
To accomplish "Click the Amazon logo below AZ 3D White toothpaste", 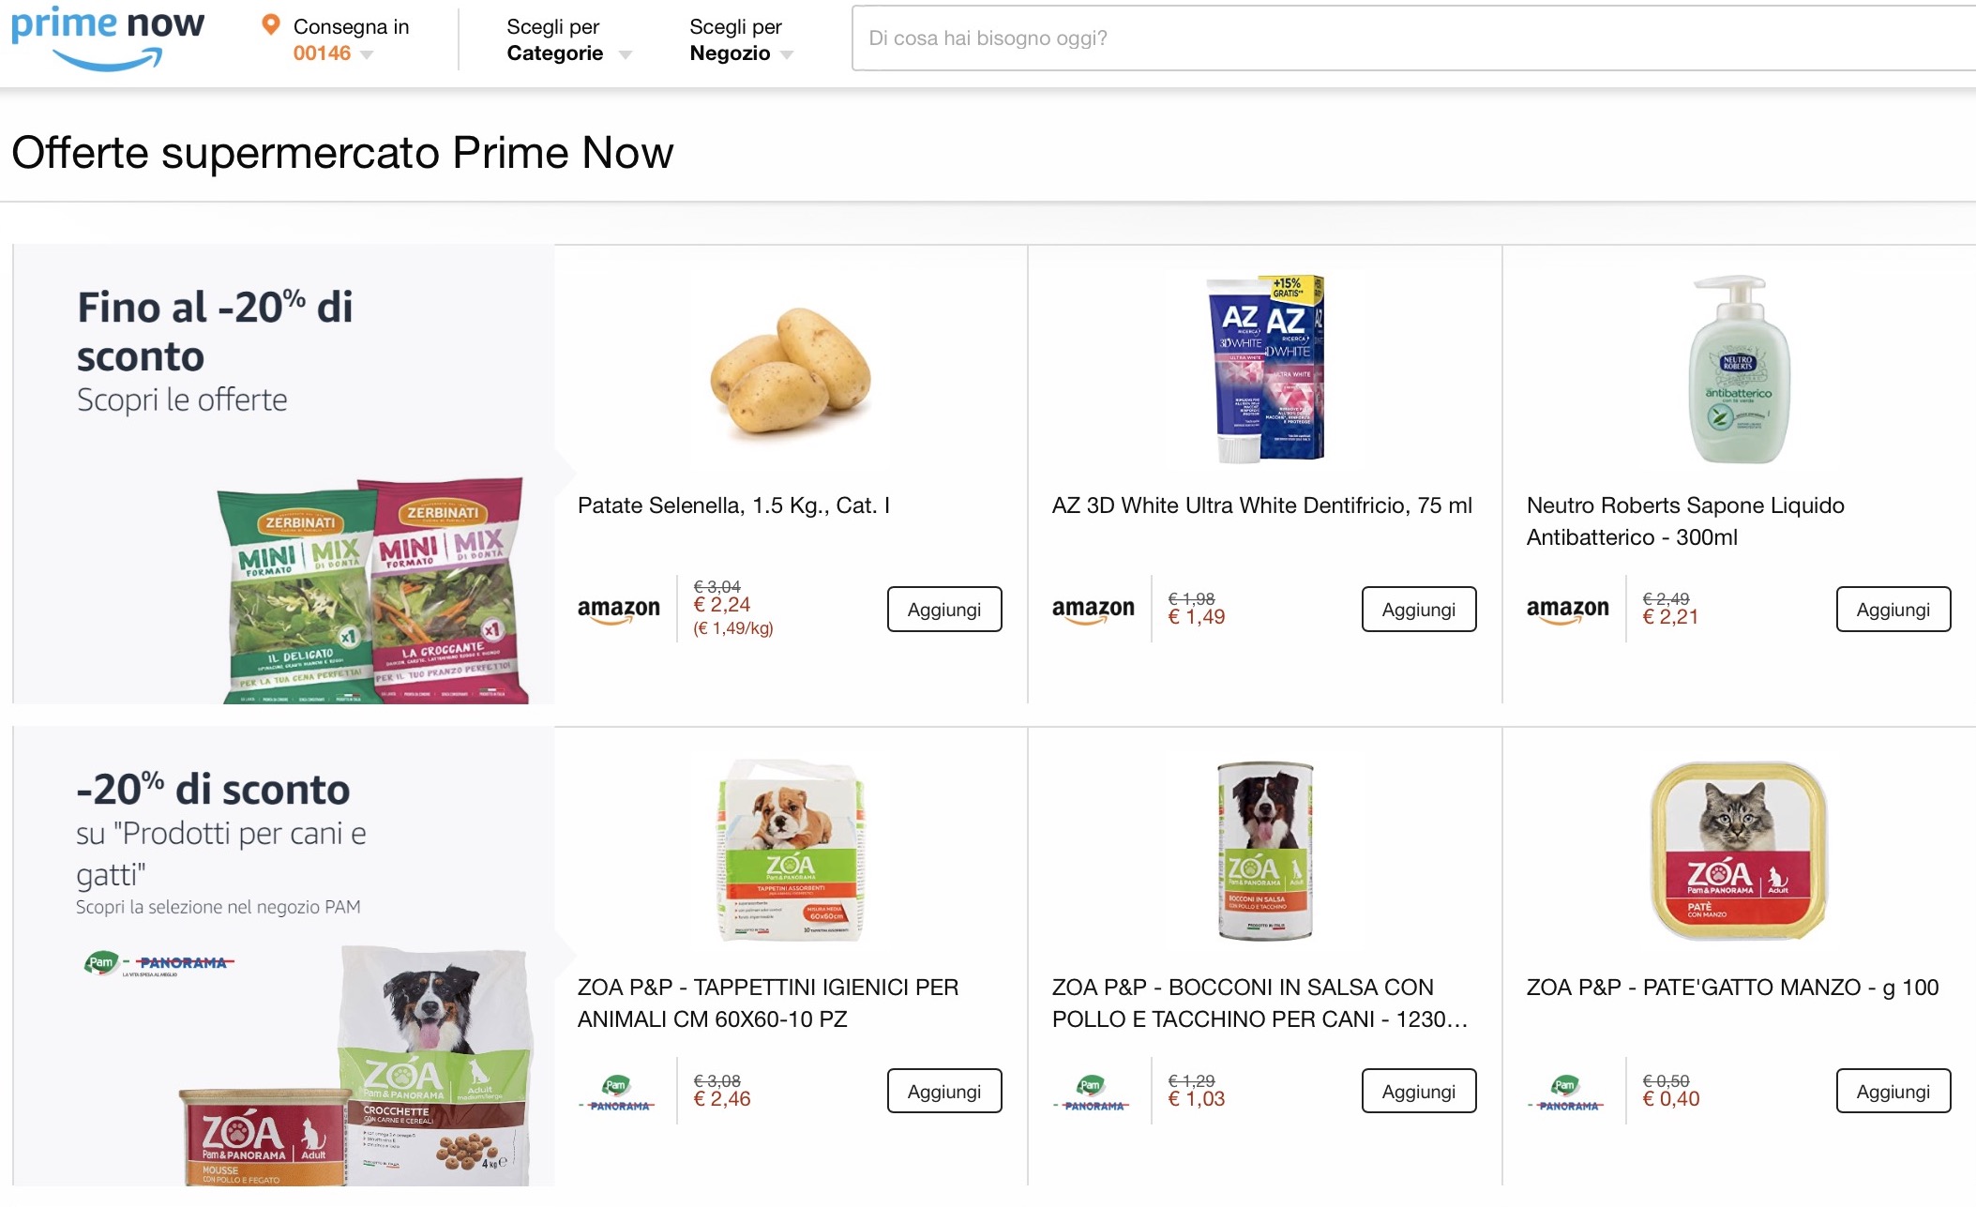I will point(1094,608).
